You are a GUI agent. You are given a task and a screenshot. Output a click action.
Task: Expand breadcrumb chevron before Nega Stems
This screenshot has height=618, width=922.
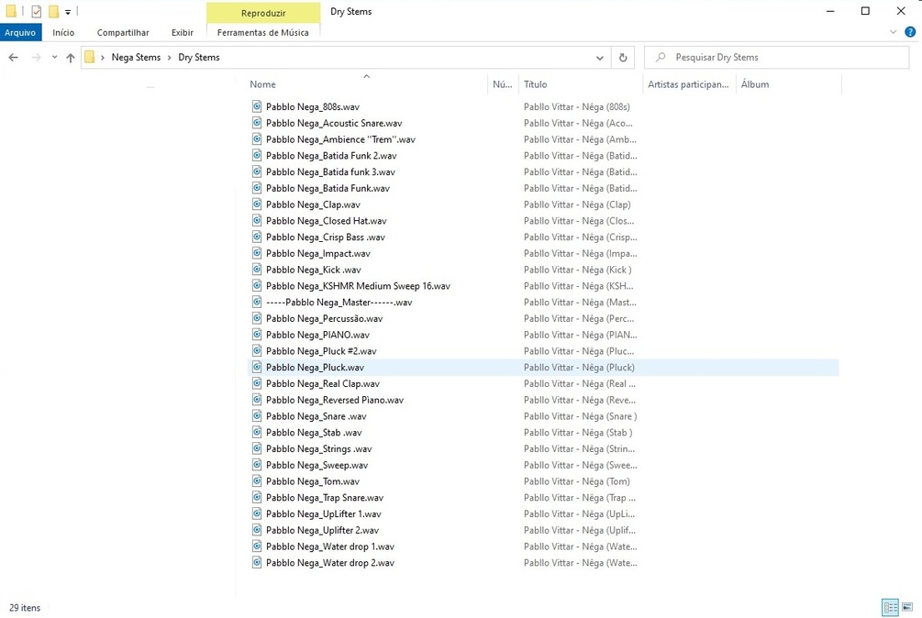pyautogui.click(x=103, y=58)
